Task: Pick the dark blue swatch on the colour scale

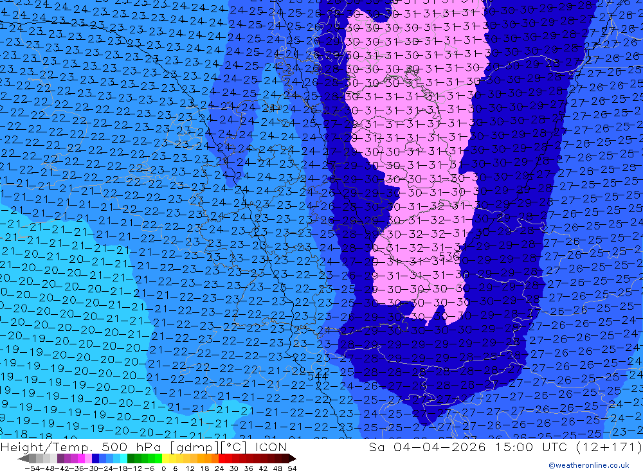Action: (x=96, y=458)
